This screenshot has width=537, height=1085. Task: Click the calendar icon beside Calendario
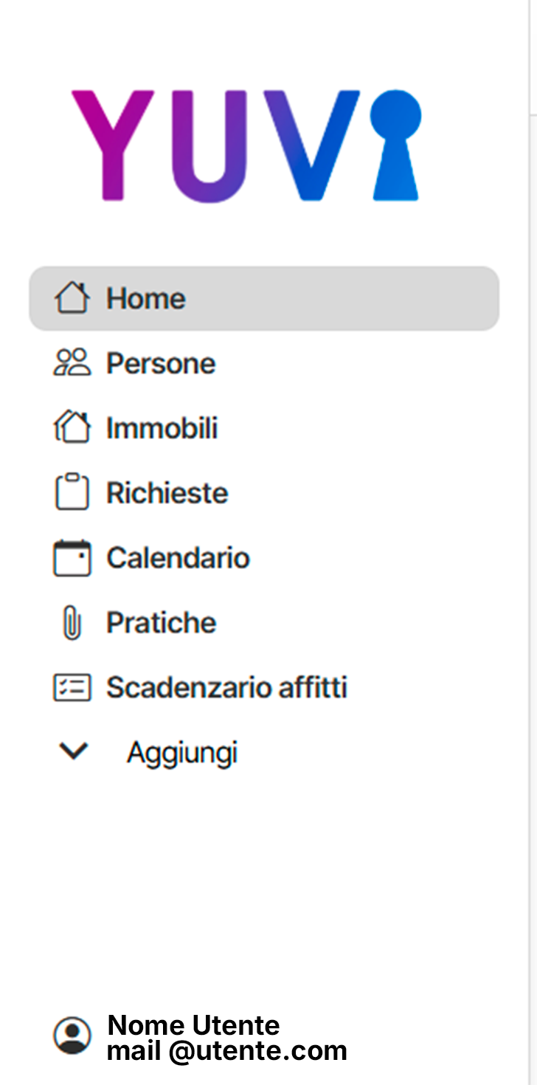pos(72,557)
